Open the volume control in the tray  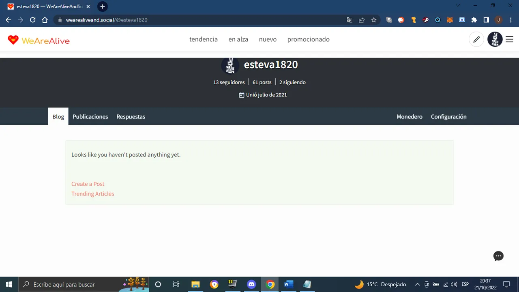[x=454, y=284]
